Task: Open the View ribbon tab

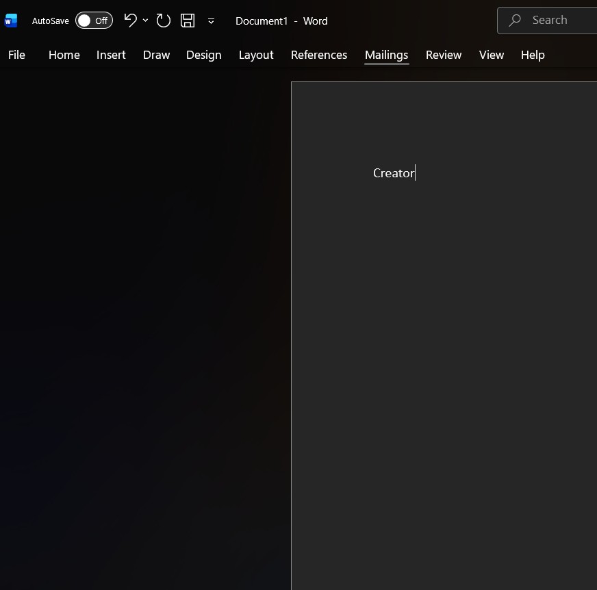Action: [491, 55]
